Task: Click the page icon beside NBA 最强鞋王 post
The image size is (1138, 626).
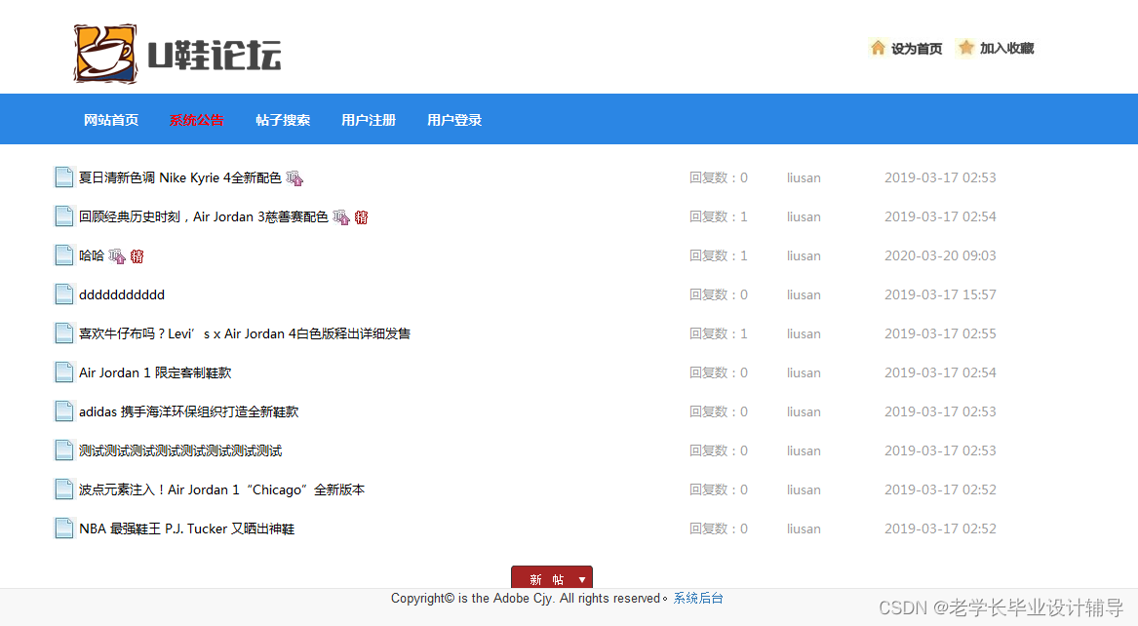Action: [x=63, y=528]
